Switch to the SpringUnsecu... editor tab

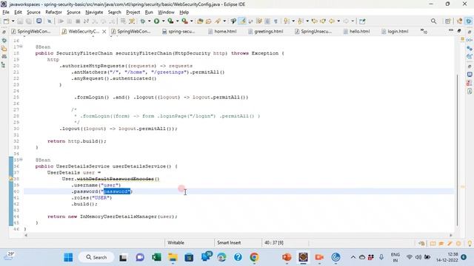[313, 31]
